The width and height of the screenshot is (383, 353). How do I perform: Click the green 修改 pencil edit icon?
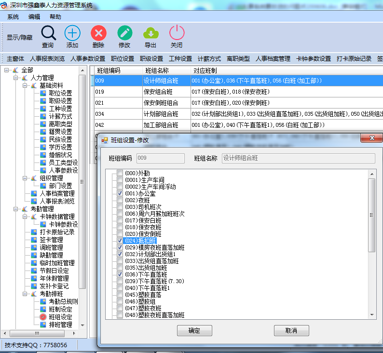click(x=124, y=33)
